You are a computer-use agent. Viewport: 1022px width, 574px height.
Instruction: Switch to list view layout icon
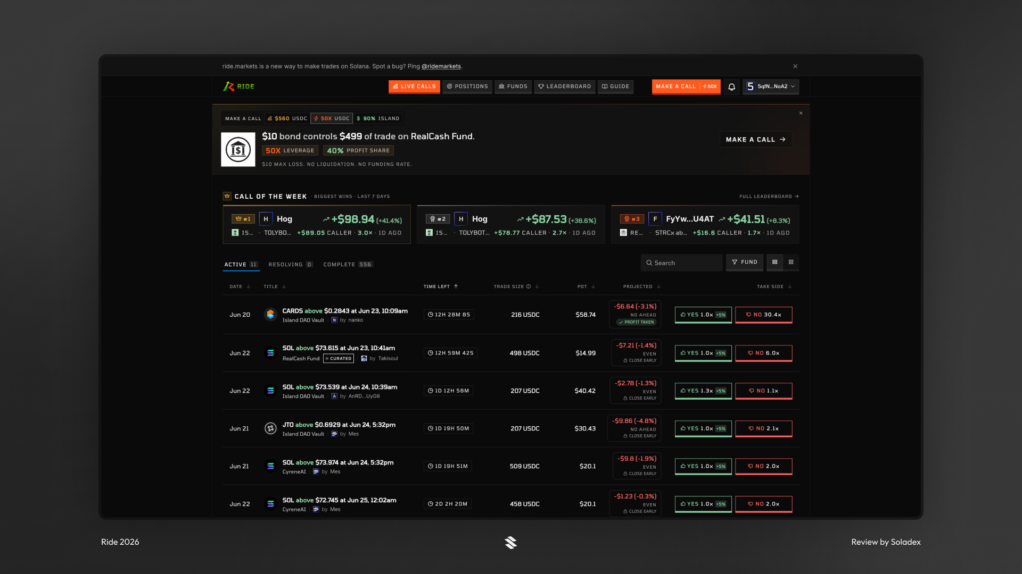[775, 262]
